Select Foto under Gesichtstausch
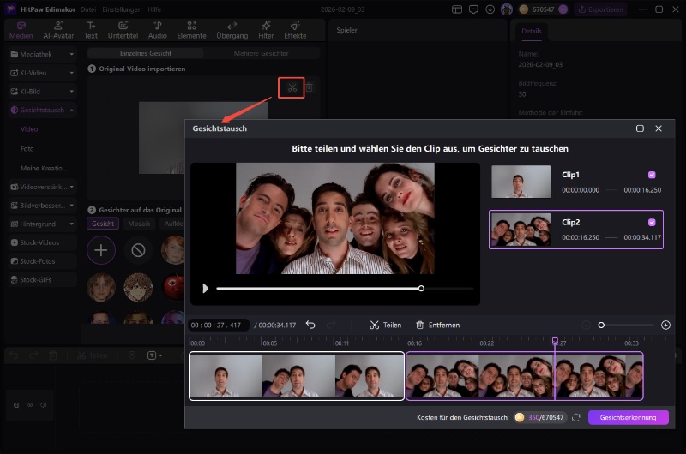This screenshot has height=454, width=686. coord(27,148)
